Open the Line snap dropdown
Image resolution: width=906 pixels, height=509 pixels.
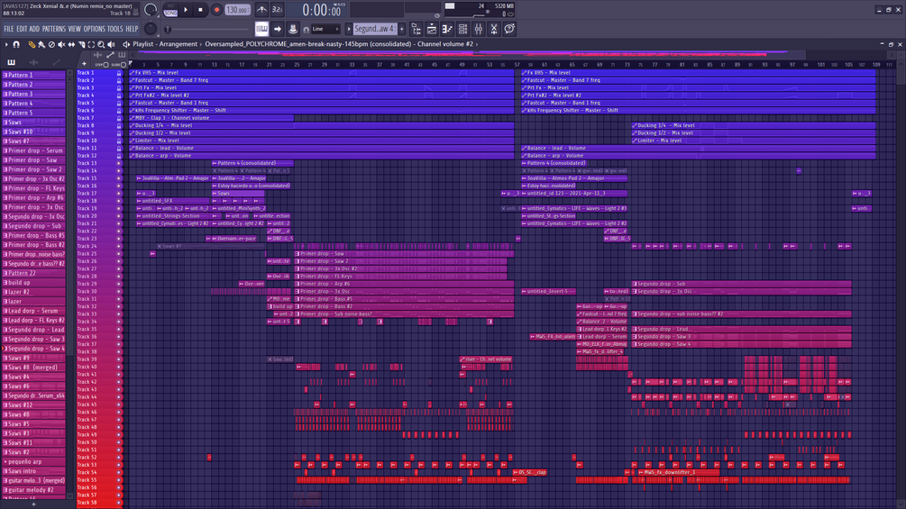pos(325,29)
